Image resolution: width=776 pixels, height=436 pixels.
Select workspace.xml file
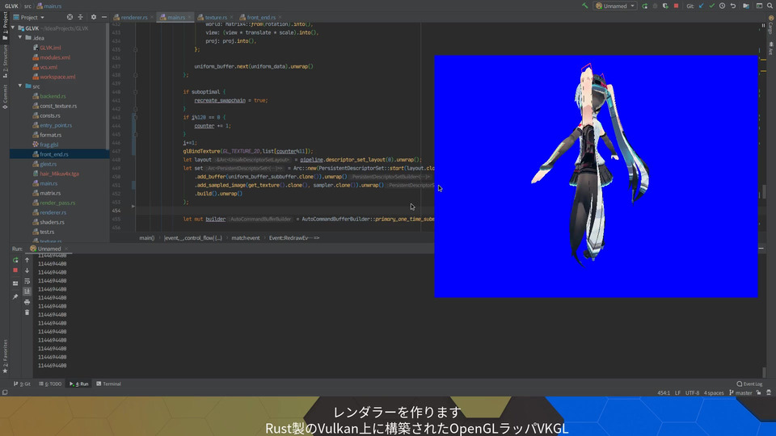pos(57,77)
